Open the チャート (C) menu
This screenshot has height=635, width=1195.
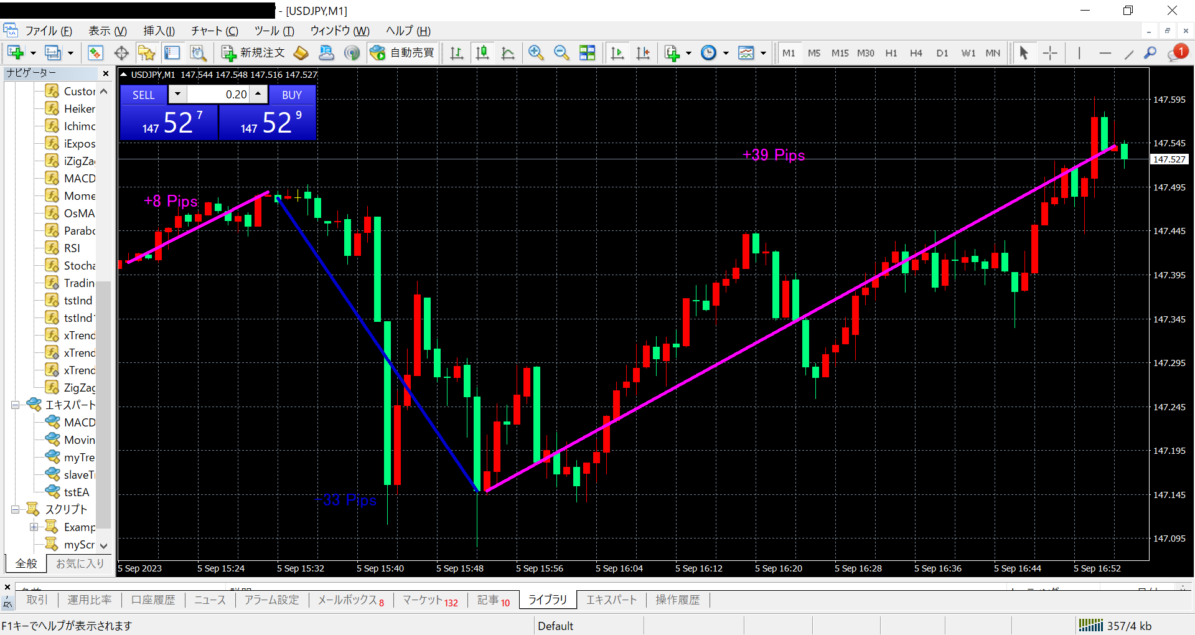click(215, 31)
